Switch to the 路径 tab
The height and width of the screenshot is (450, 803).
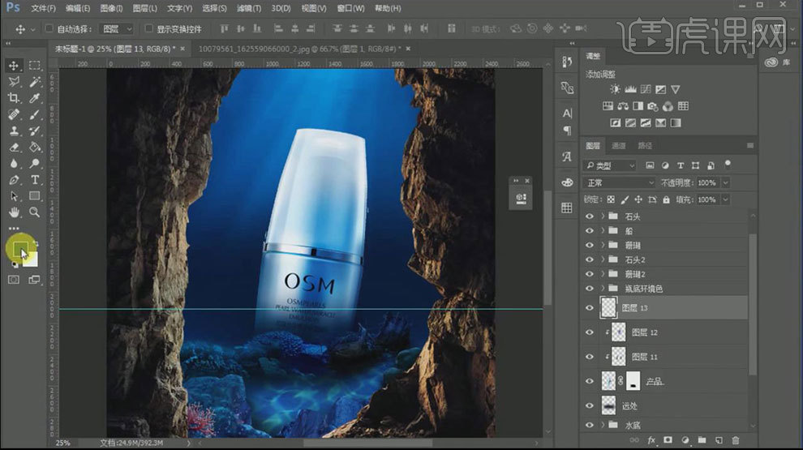point(645,146)
